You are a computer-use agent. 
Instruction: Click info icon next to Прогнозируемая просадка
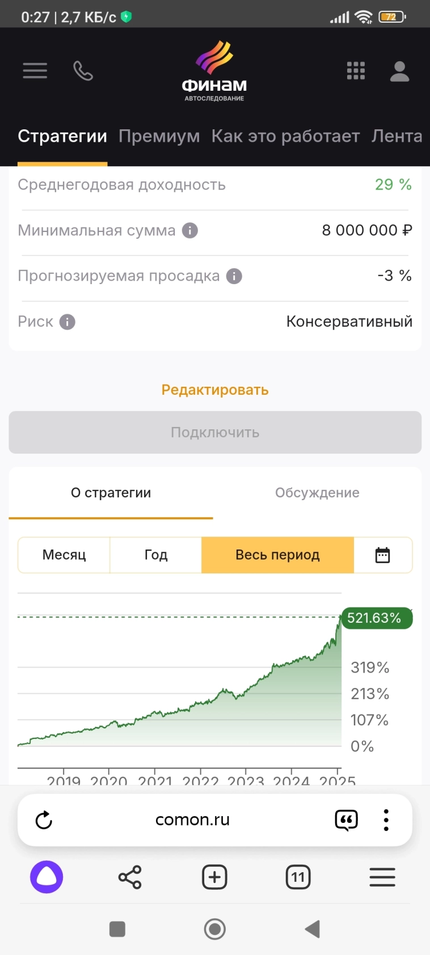click(x=234, y=276)
